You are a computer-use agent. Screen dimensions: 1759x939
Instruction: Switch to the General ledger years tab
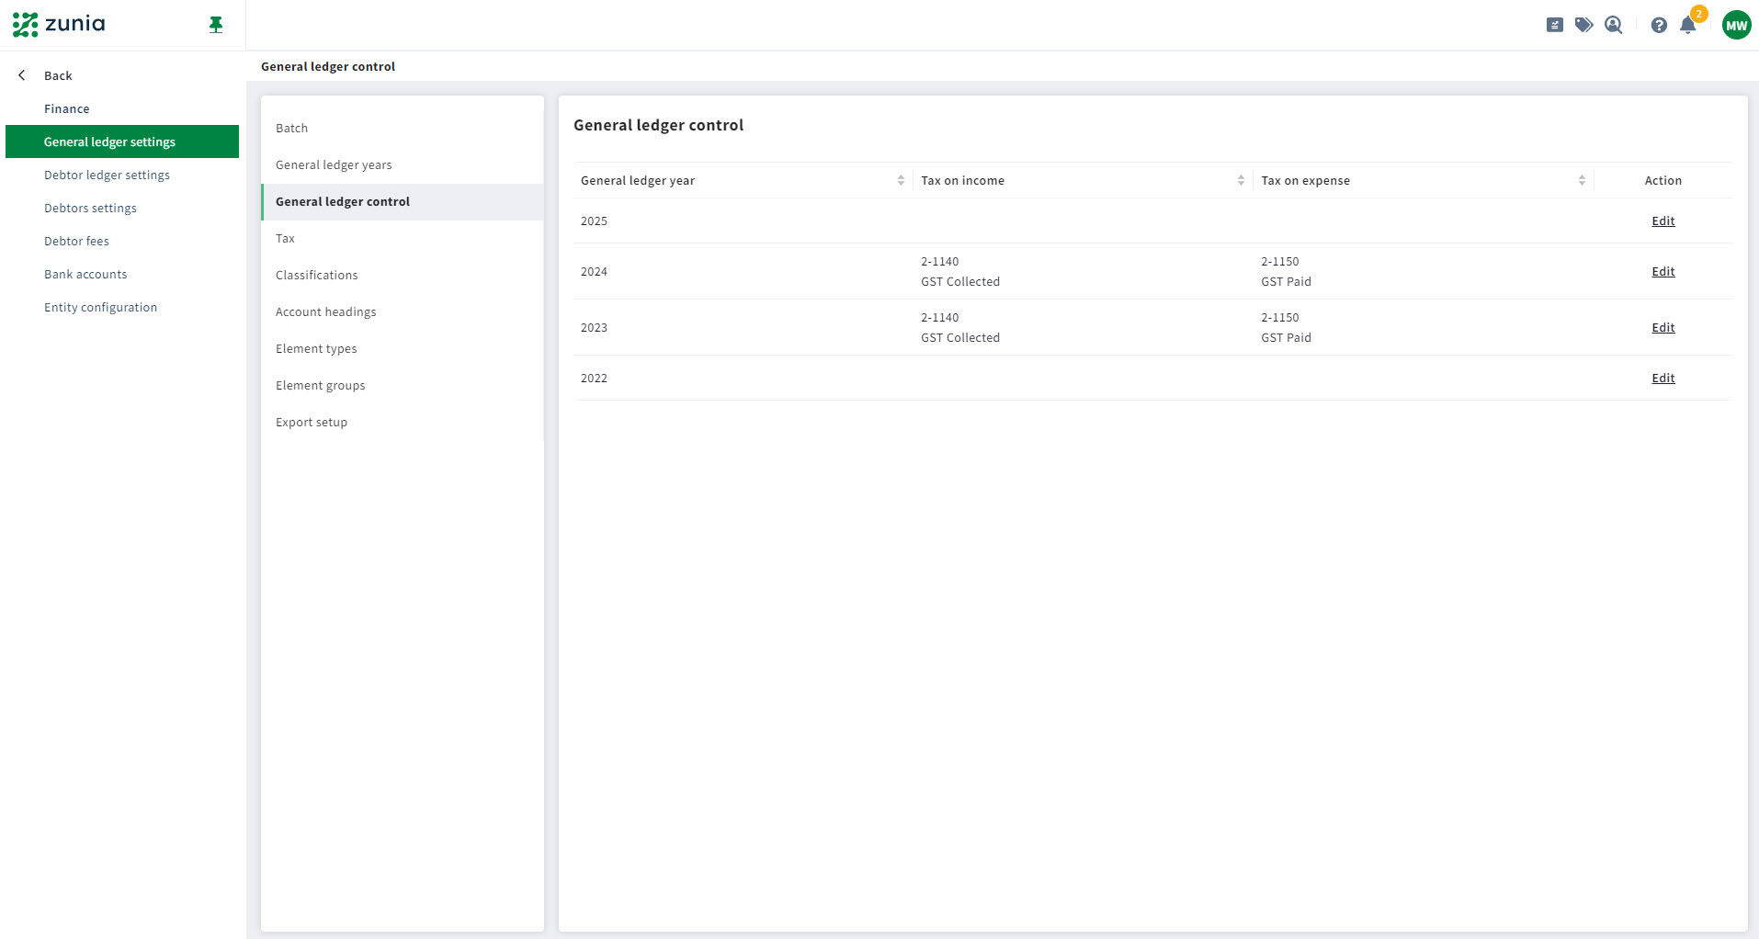(x=334, y=164)
